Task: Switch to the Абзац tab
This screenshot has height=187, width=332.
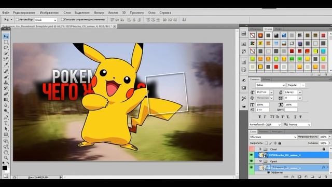Action: click(x=266, y=79)
